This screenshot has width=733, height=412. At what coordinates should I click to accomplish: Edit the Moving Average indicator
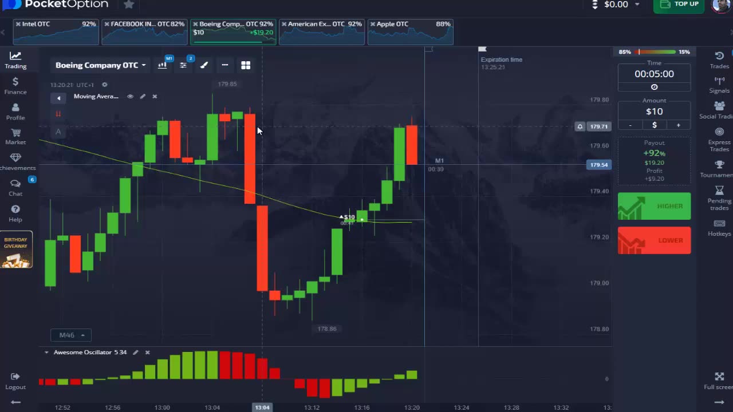click(143, 97)
